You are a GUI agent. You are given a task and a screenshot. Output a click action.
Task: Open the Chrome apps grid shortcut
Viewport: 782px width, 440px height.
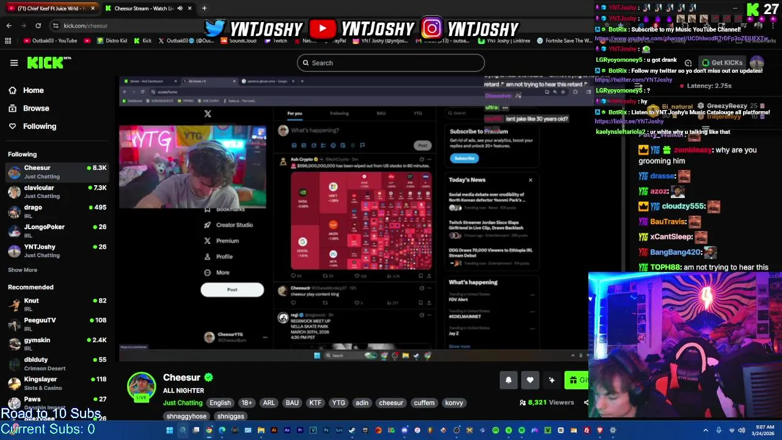pyautogui.click(x=8, y=41)
